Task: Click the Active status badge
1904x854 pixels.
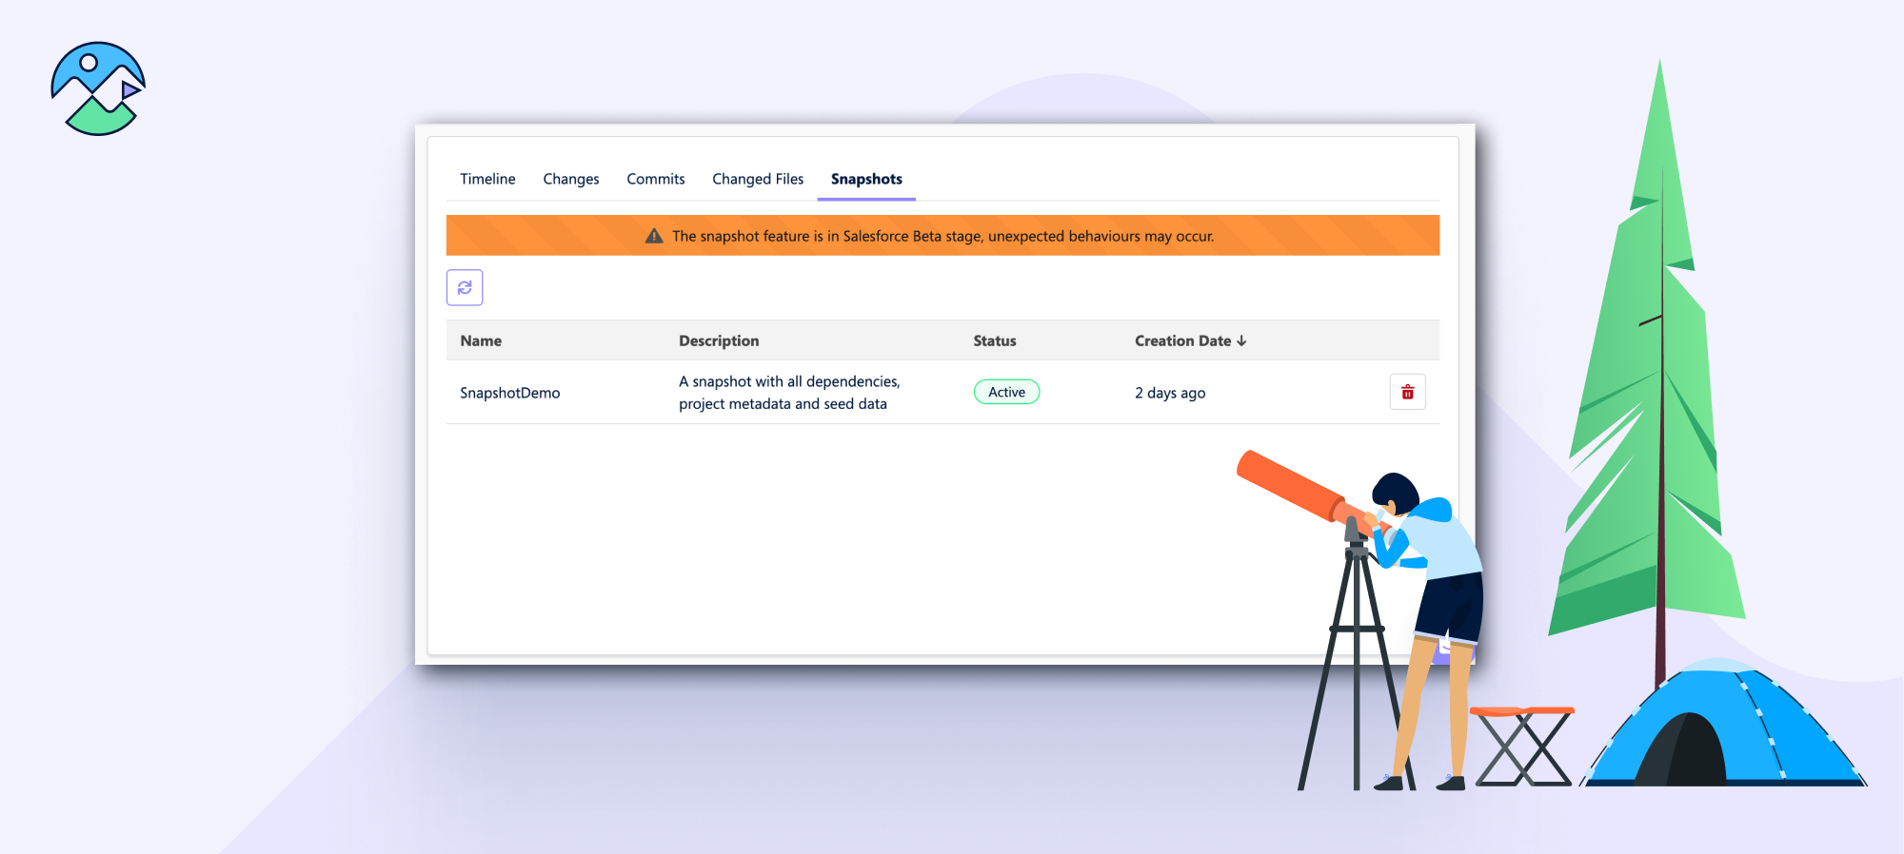Action: (1006, 392)
